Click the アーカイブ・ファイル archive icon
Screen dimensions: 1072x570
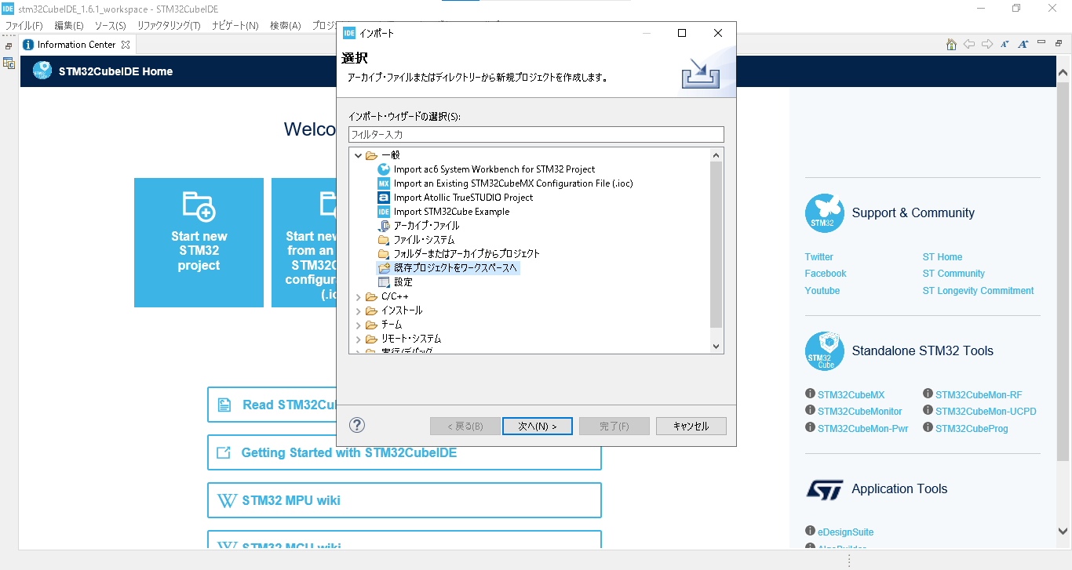(384, 226)
